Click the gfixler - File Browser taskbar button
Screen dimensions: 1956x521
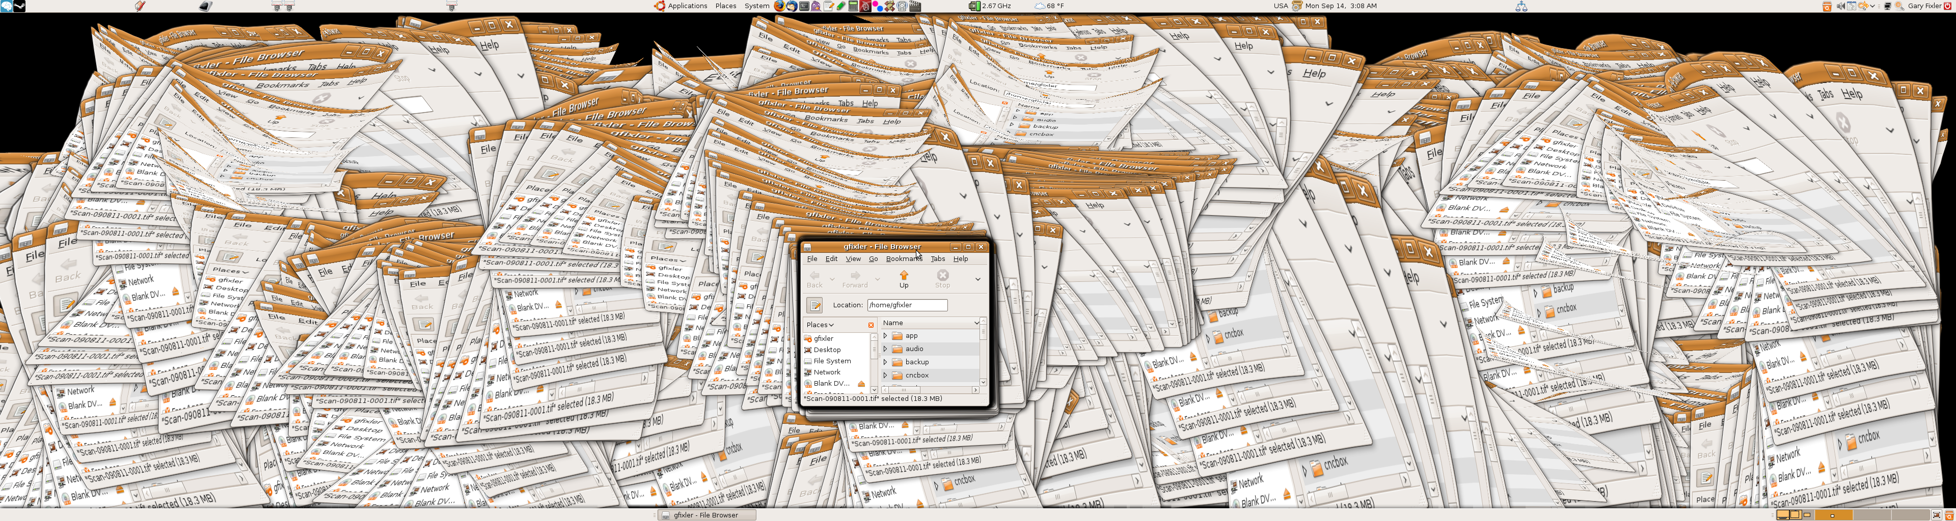(x=706, y=515)
